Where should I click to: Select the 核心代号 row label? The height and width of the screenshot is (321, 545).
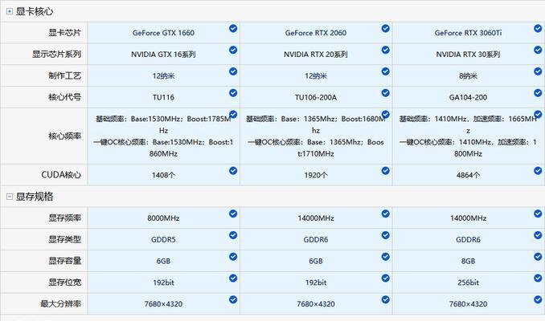(64, 98)
